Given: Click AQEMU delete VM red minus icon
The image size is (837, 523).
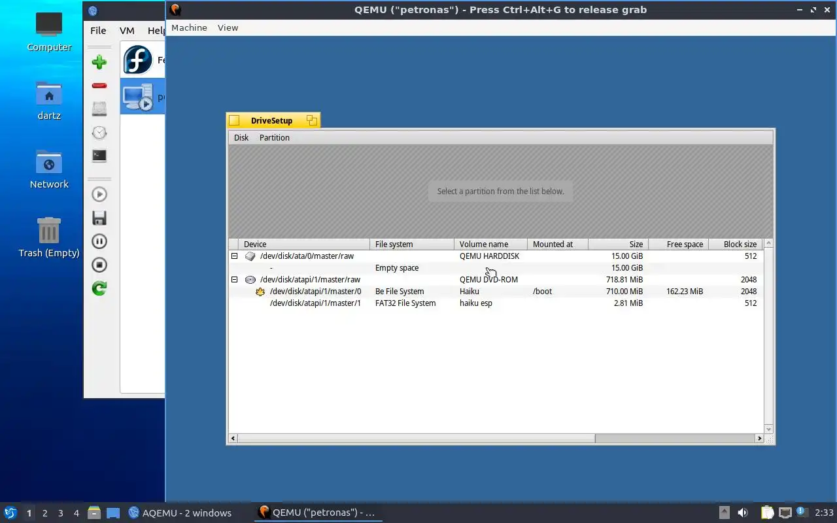Looking at the screenshot, I should 99,86.
